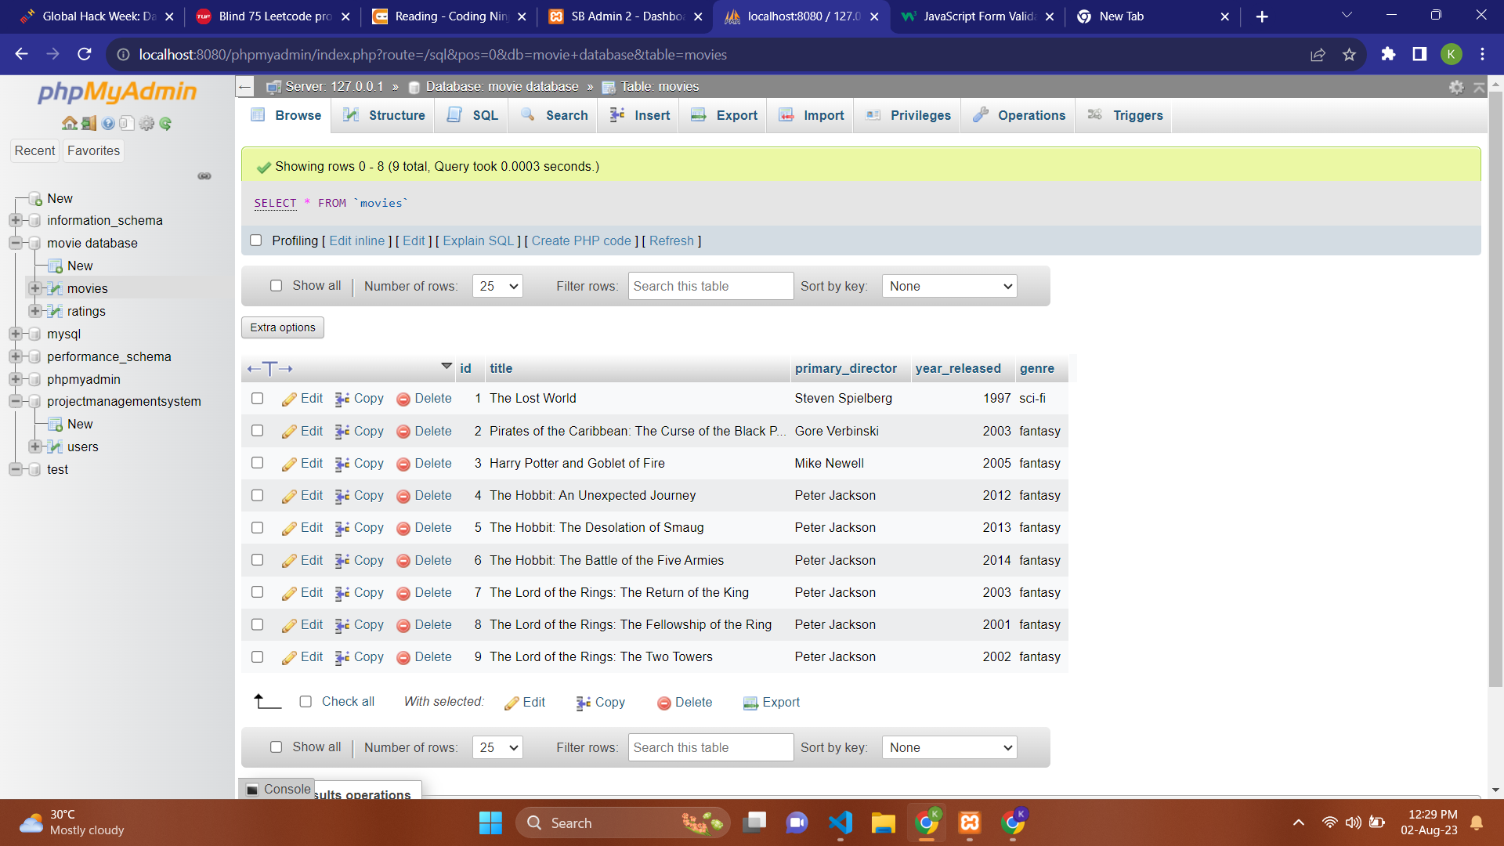This screenshot has width=1504, height=846.
Task: Open the phpMyAdmin documentation help icon
Action: pos(108,123)
